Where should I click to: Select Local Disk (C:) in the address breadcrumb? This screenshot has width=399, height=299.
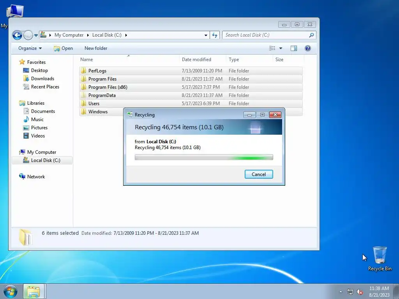pyautogui.click(x=107, y=35)
